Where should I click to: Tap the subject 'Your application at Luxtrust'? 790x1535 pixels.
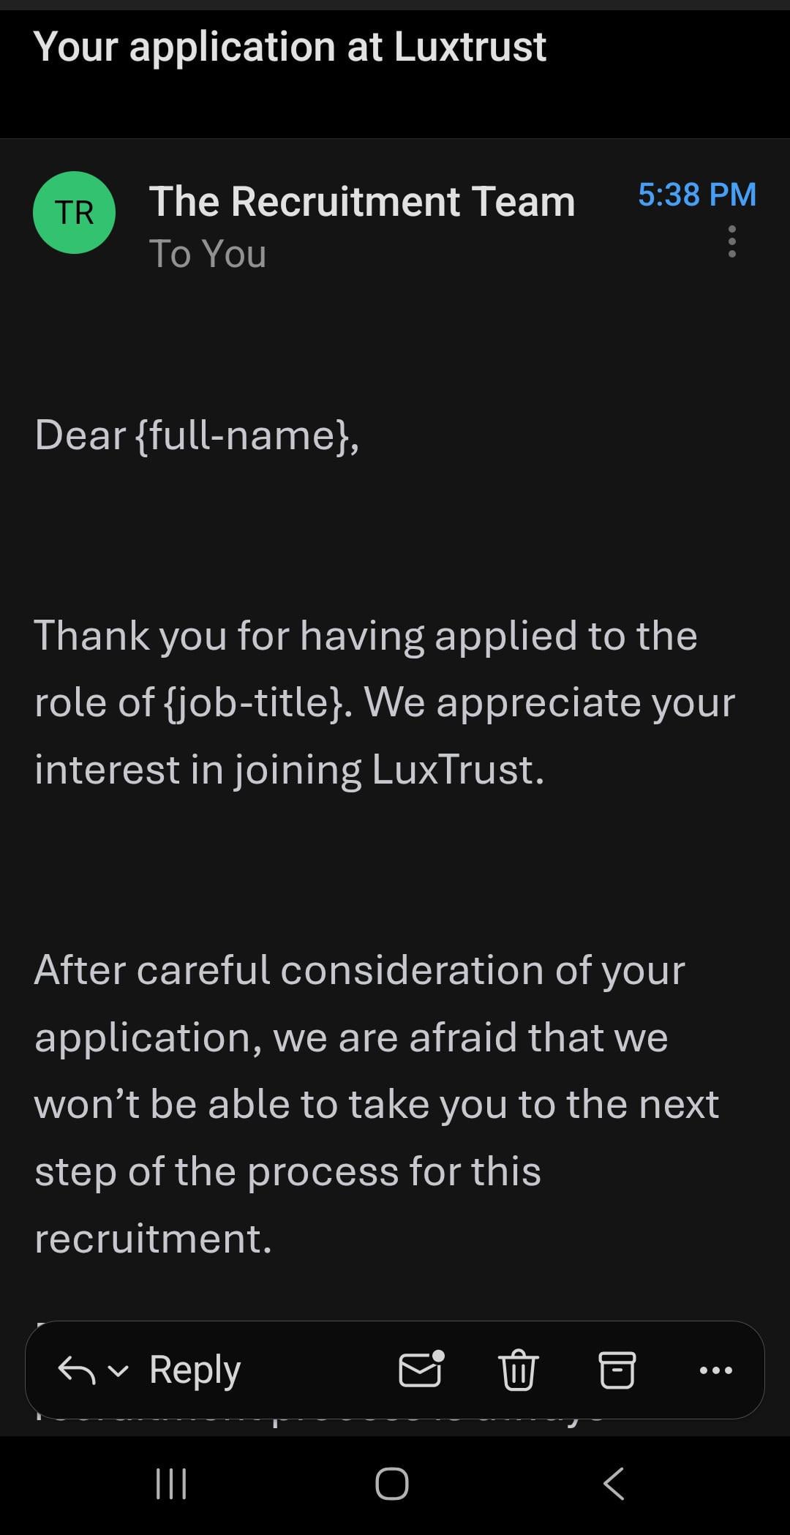click(x=290, y=47)
